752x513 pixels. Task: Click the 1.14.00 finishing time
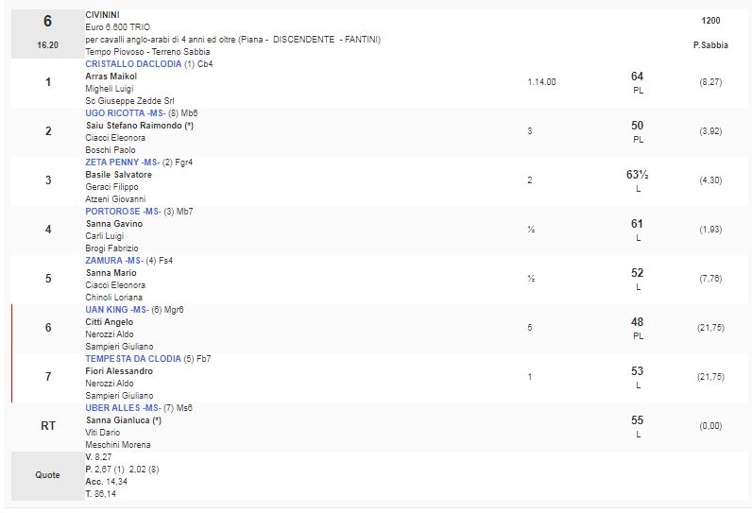541,82
